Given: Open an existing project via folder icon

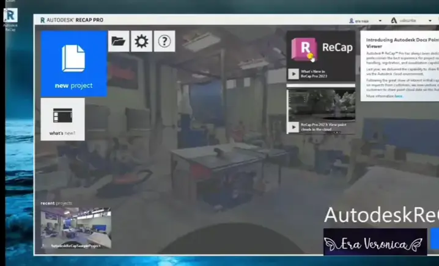Looking at the screenshot, I should (x=119, y=41).
